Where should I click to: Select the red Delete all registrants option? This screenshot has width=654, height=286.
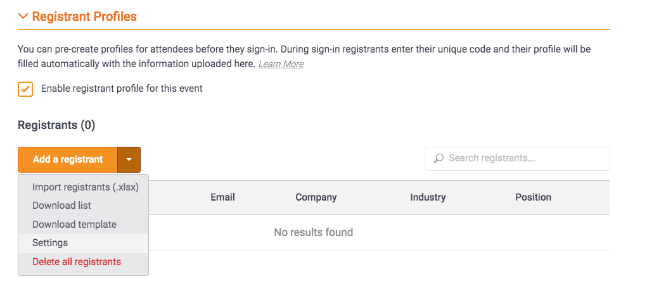77,262
